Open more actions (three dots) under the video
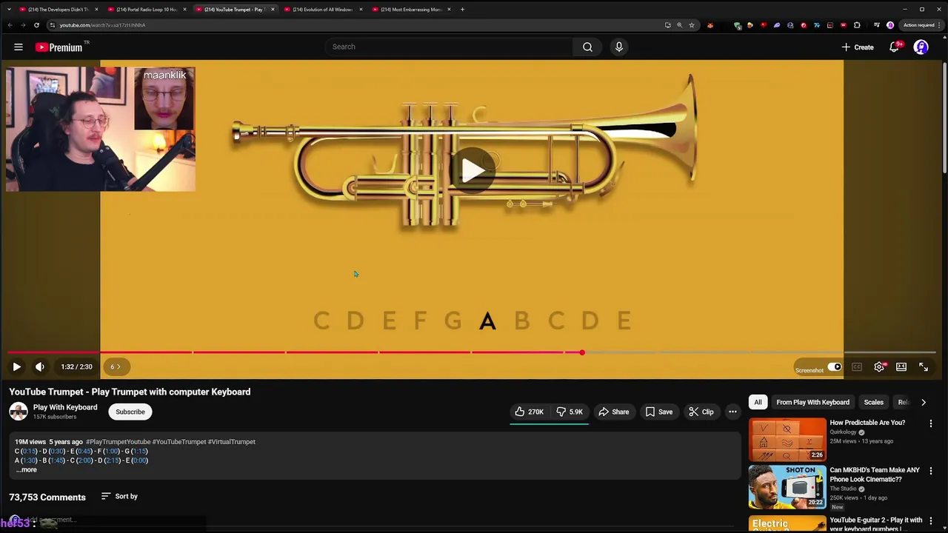948x533 pixels. 732,412
